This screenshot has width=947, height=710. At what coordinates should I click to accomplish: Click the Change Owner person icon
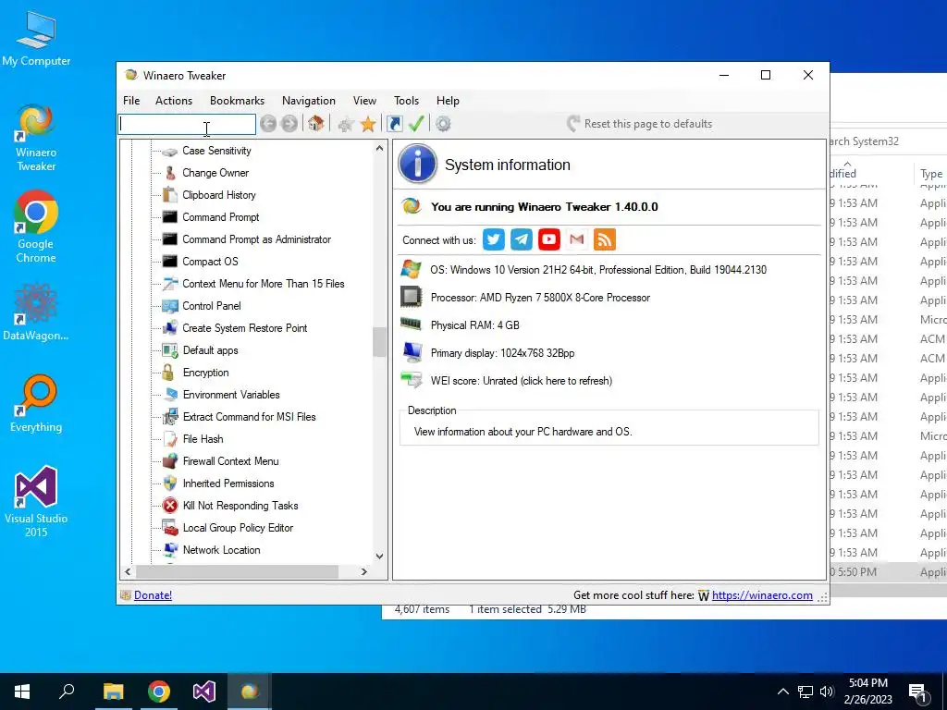[170, 173]
